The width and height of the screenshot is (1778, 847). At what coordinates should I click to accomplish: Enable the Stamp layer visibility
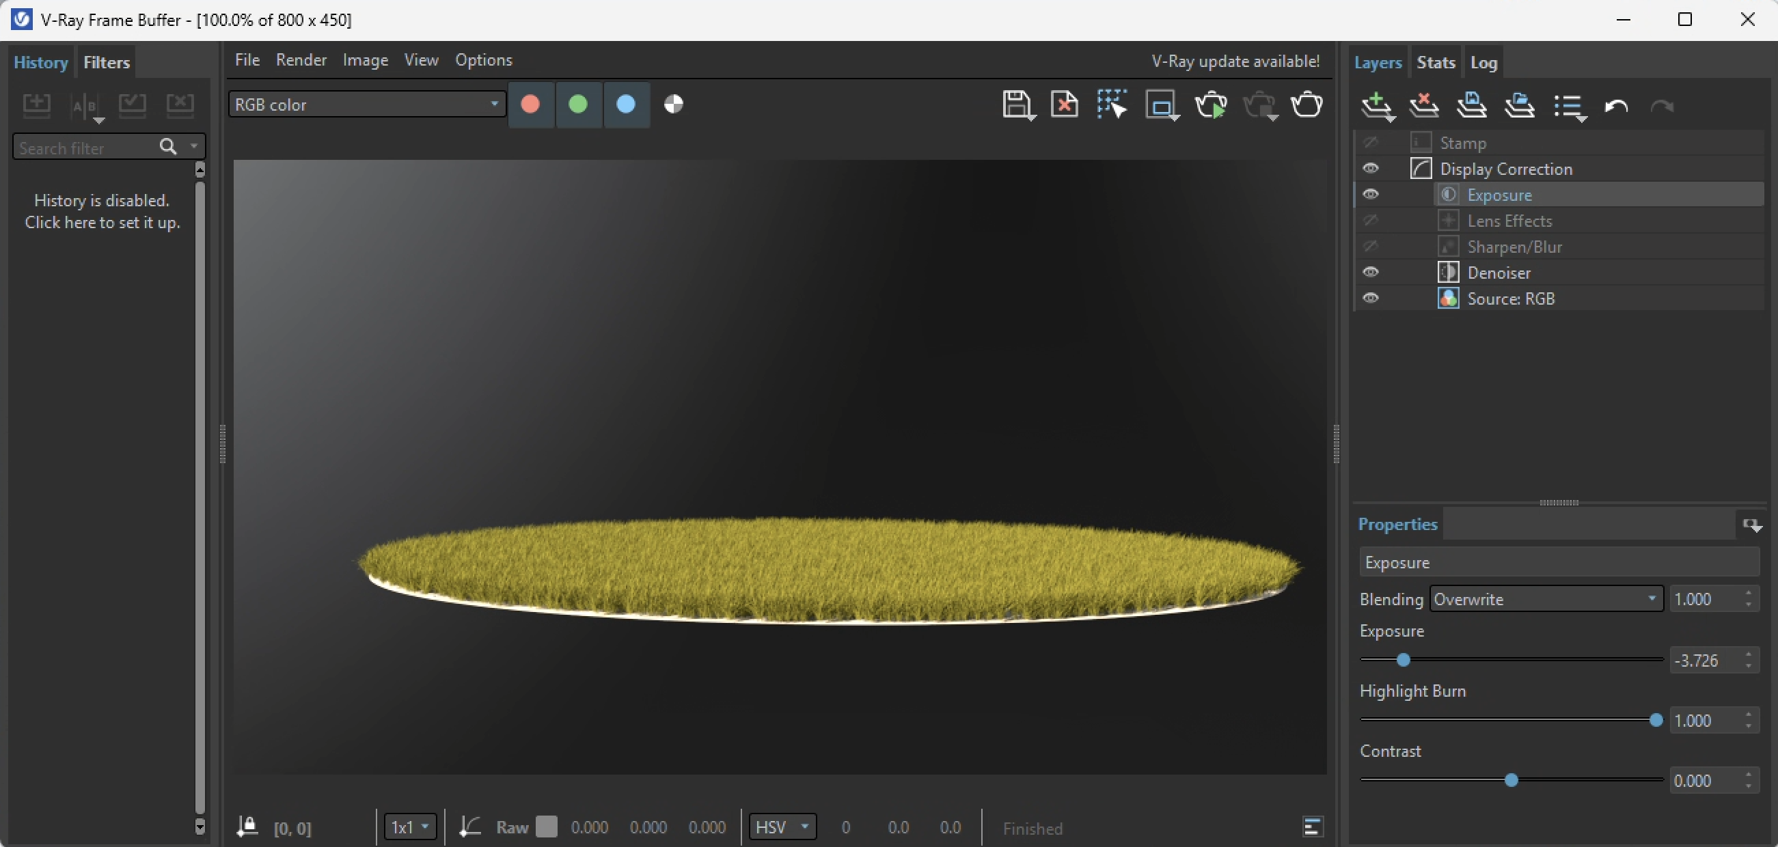click(x=1370, y=143)
